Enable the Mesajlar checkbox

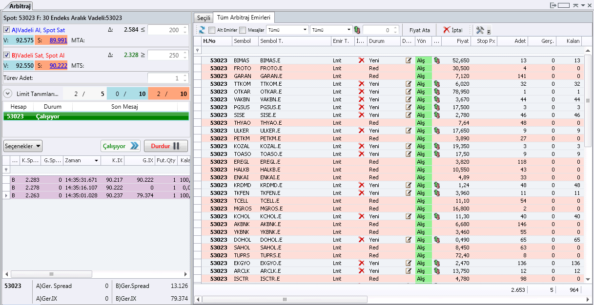click(243, 30)
